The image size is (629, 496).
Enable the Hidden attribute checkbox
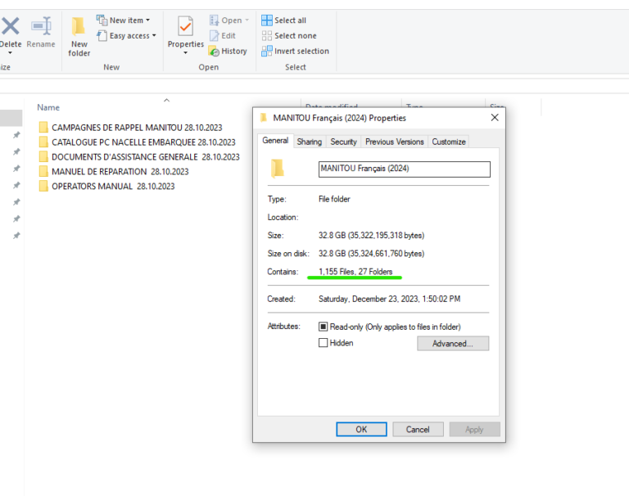[323, 343]
